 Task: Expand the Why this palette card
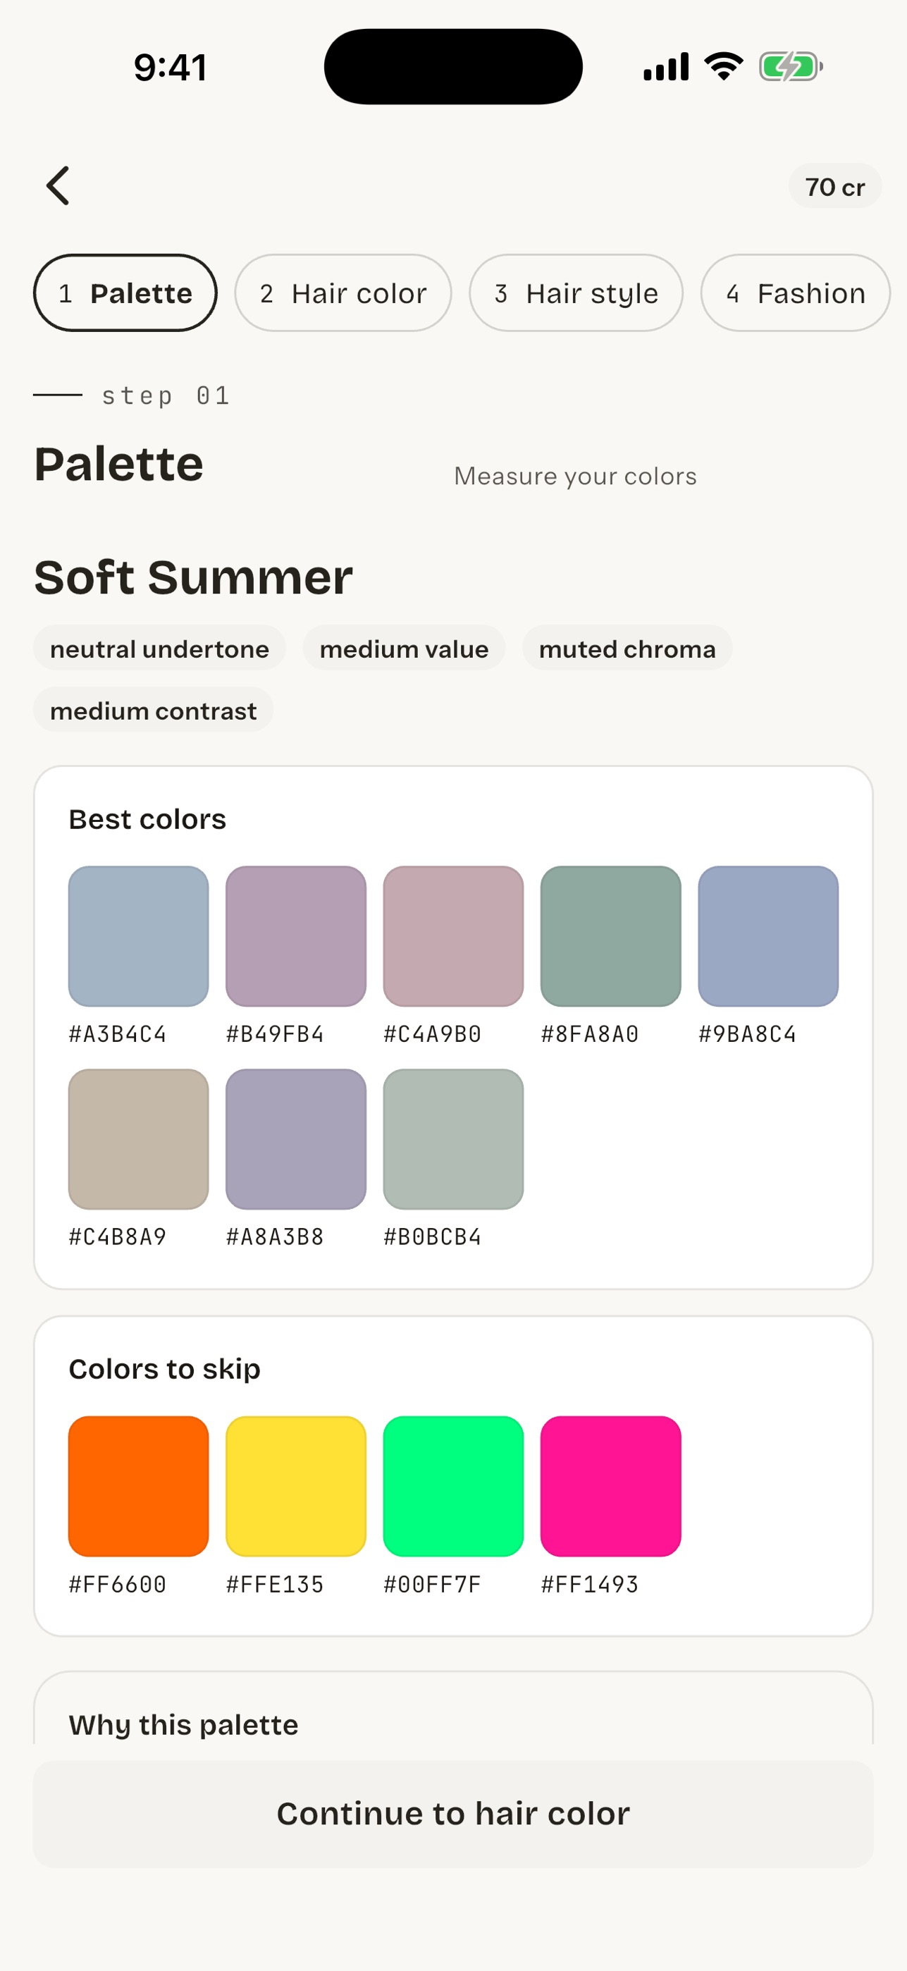point(454,1709)
